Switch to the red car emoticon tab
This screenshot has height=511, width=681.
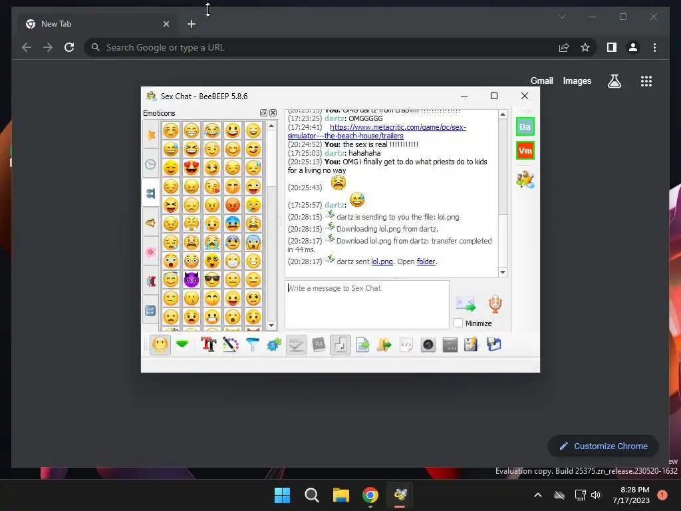pyautogui.click(x=151, y=281)
